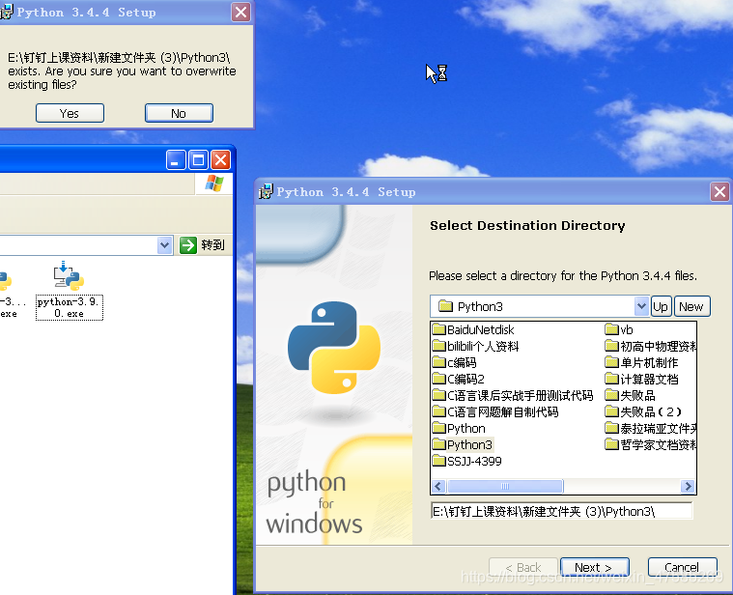The image size is (733, 595).
Task: Confirm overwrite with the Yes button
Action: click(70, 114)
